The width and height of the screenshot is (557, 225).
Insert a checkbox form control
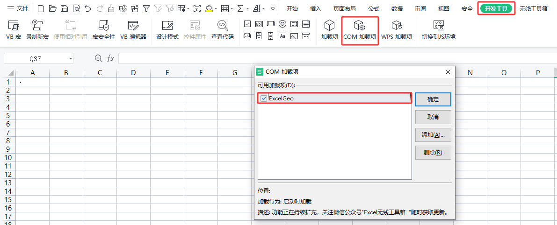click(x=247, y=24)
